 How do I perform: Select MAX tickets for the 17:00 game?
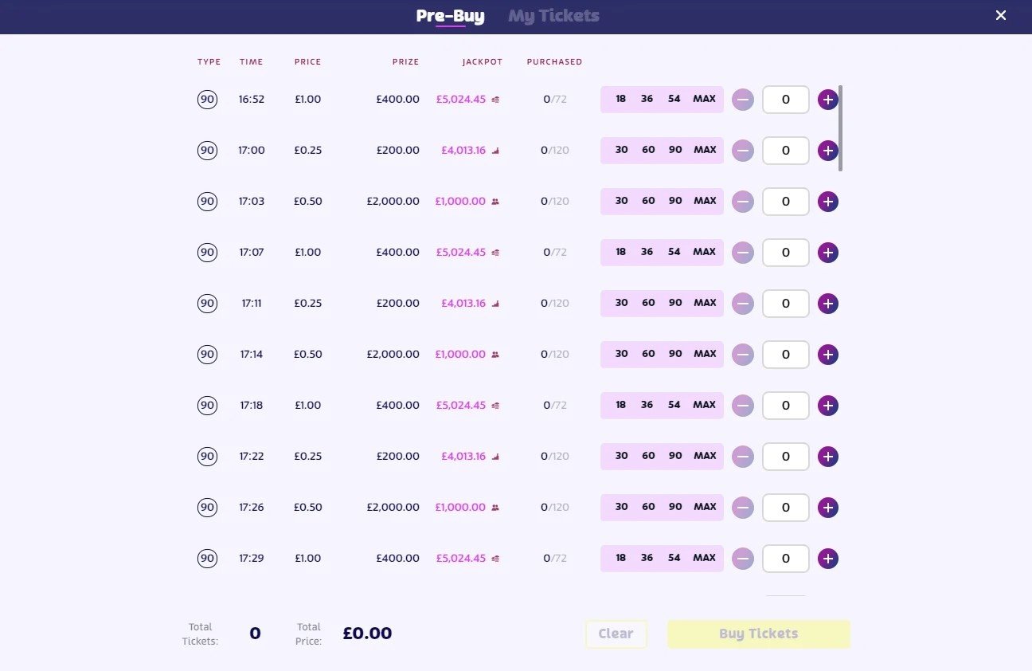click(x=705, y=150)
